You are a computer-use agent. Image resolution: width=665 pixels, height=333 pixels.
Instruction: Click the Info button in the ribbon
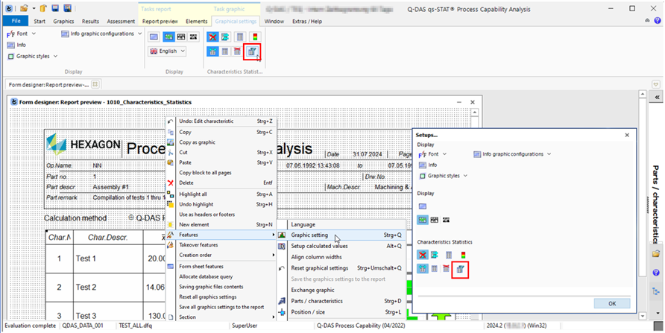[16, 45]
